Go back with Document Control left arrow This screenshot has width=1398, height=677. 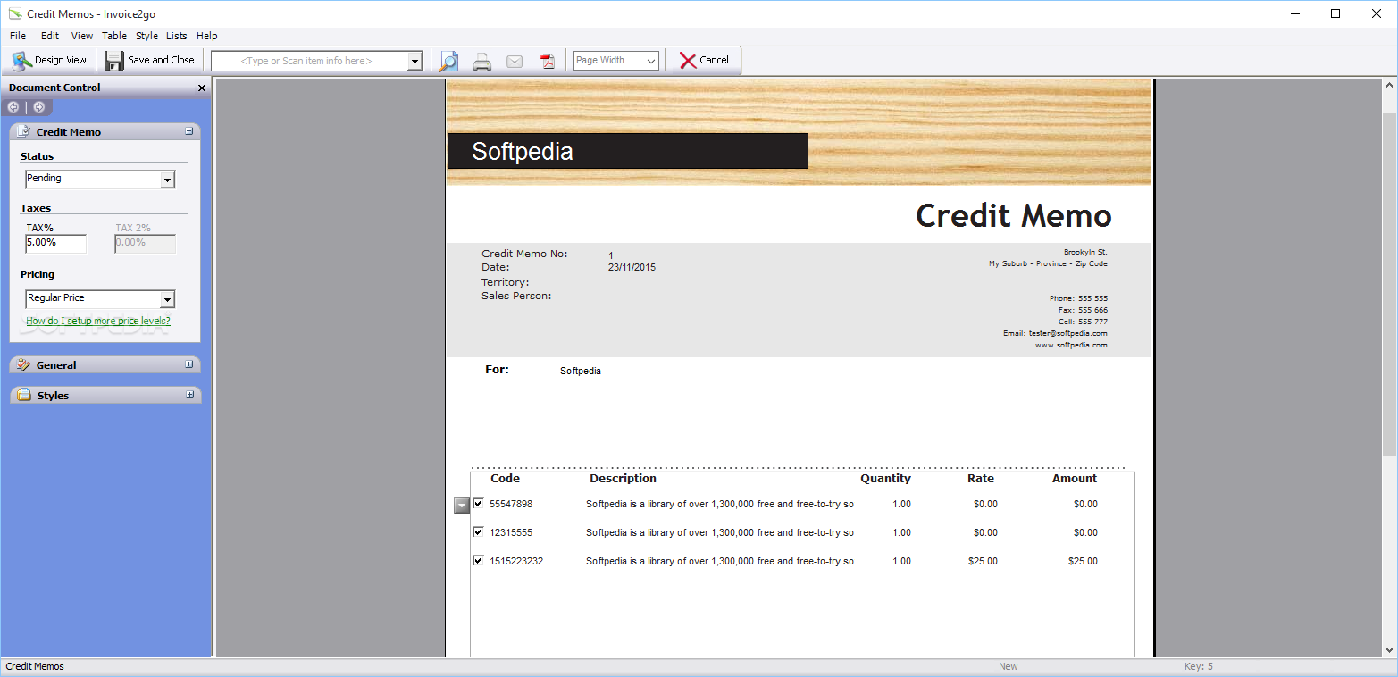click(13, 107)
